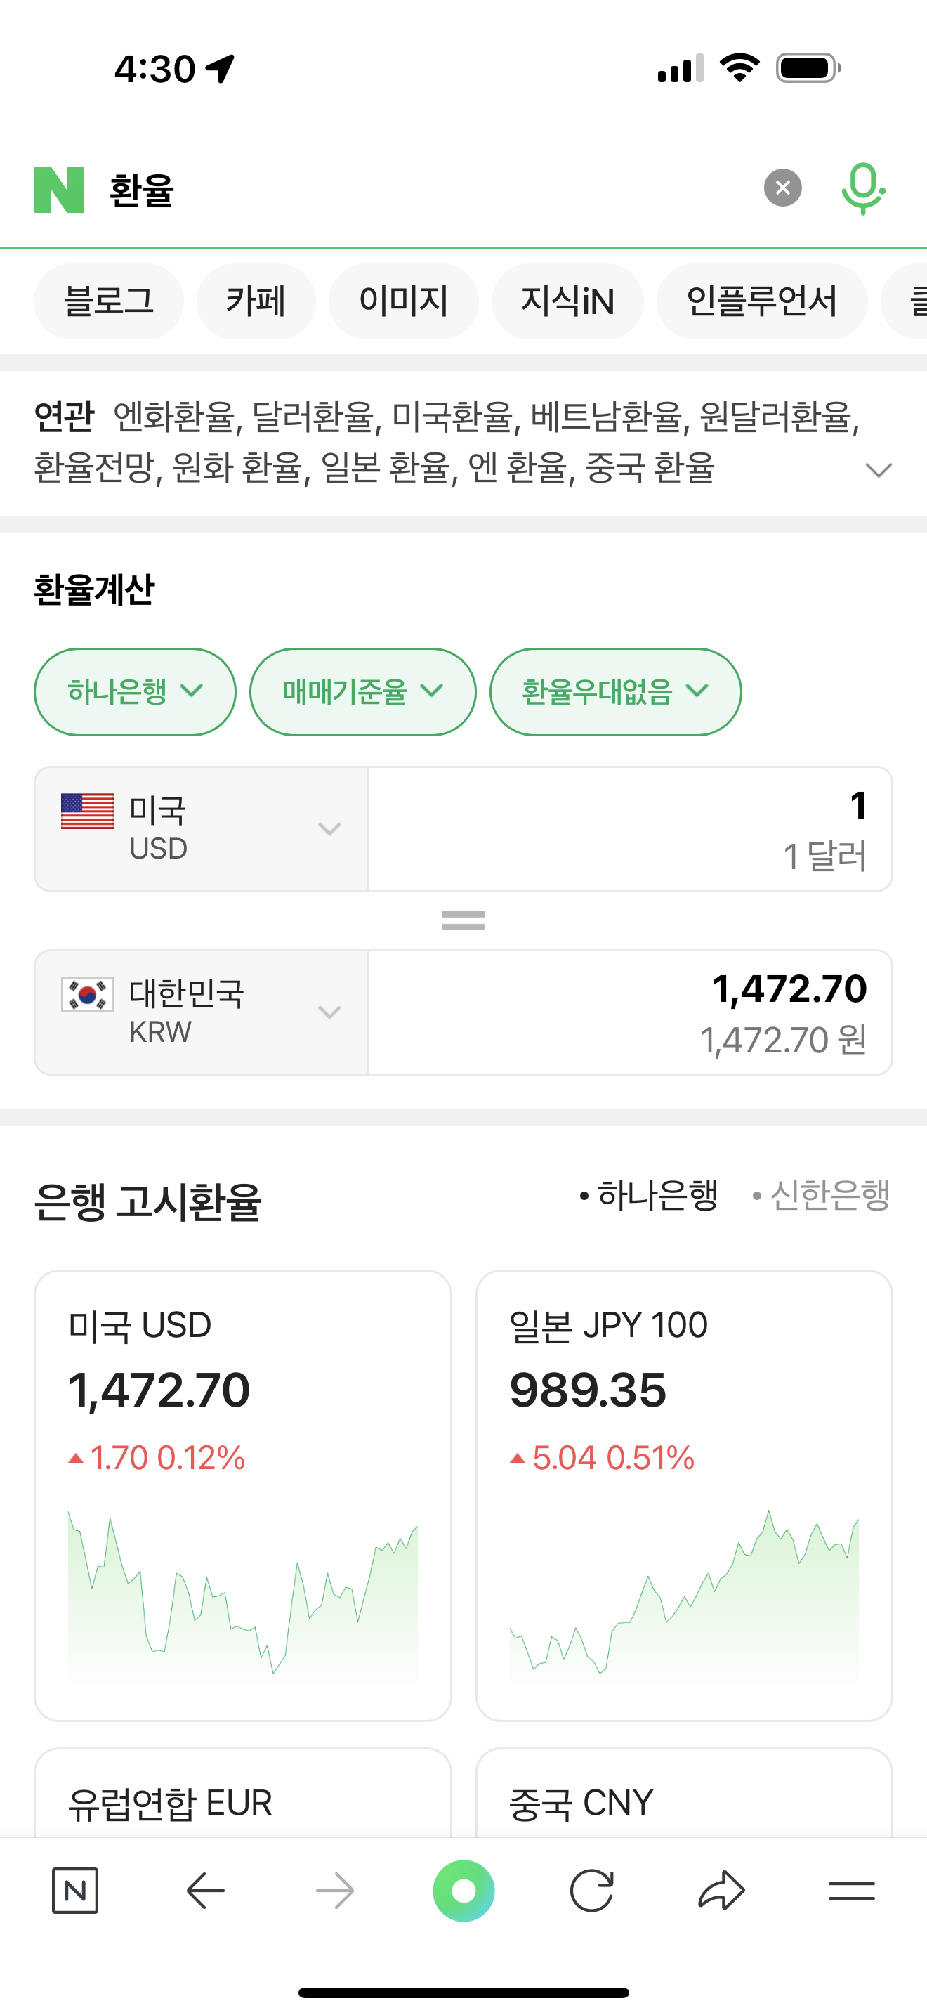The height and width of the screenshot is (2015, 927).
Task: Open the 매매기준율 rate type dropdown
Action: pos(362,691)
